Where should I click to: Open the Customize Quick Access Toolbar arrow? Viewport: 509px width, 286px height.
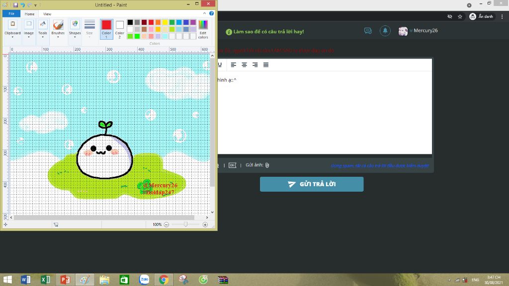(x=35, y=5)
